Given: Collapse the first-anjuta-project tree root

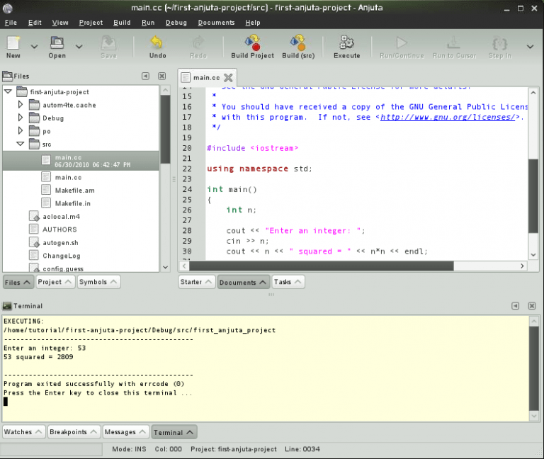Looking at the screenshot, I should click(x=8, y=91).
